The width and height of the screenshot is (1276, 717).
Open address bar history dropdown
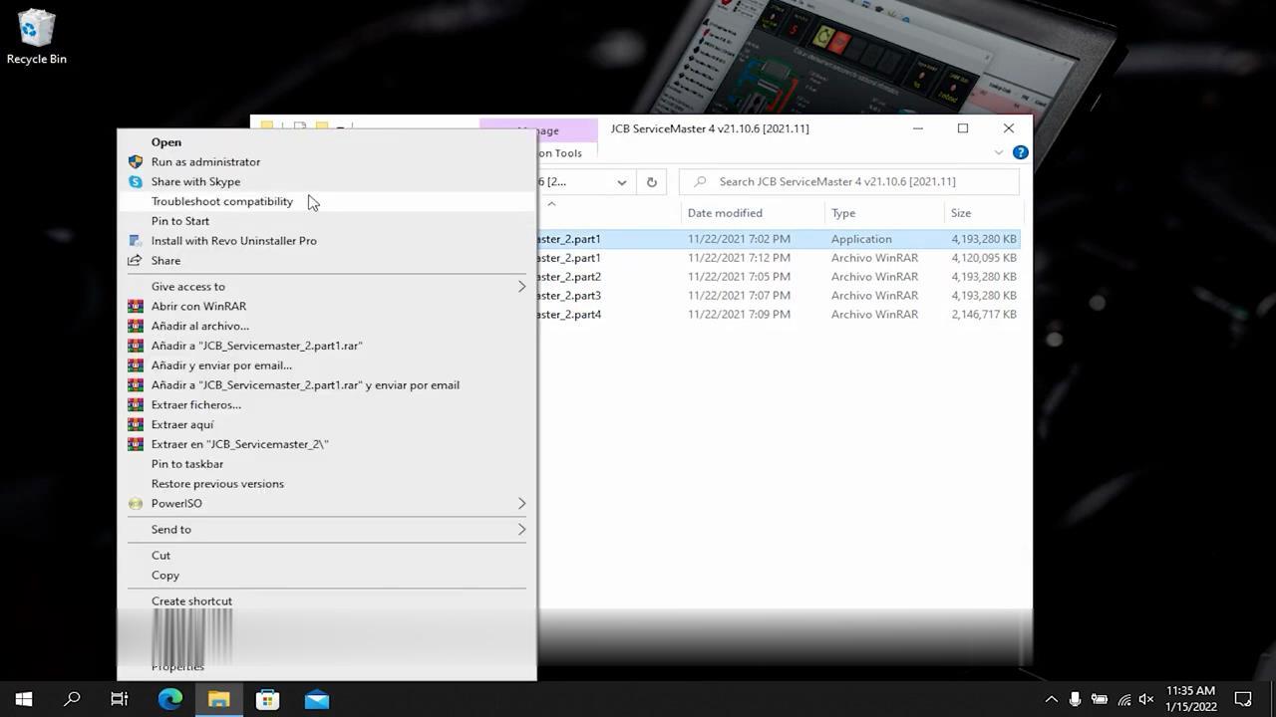click(x=621, y=181)
